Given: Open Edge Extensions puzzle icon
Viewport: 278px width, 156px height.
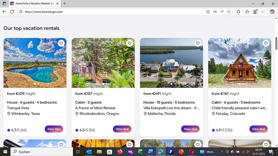Looking at the screenshot, I should pos(238,12).
